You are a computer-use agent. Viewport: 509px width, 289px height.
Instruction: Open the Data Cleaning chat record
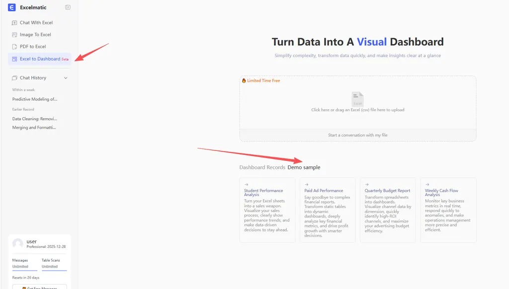[35, 119]
